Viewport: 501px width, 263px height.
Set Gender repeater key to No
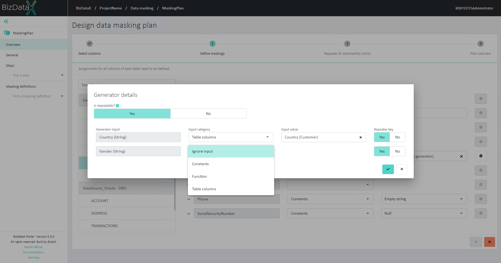pos(398,151)
